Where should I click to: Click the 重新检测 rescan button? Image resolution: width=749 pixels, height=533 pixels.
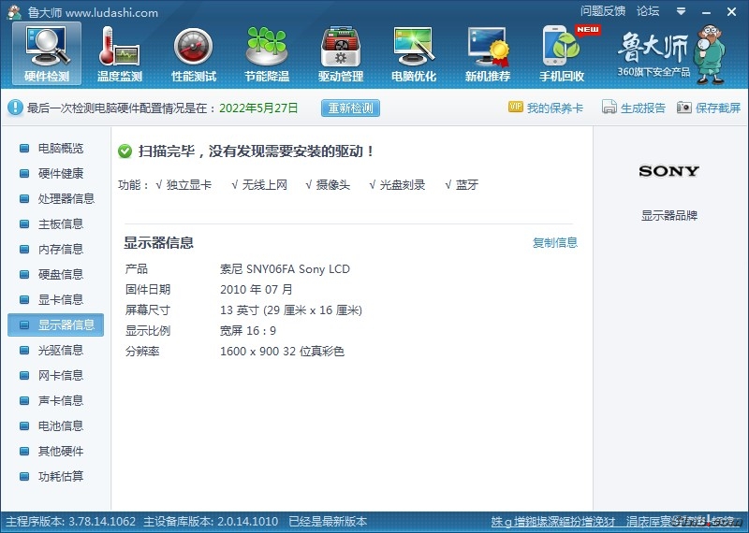(x=350, y=108)
